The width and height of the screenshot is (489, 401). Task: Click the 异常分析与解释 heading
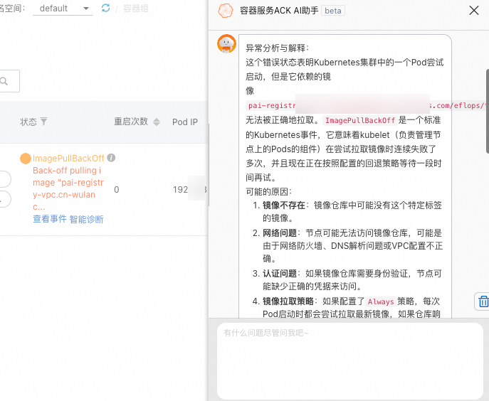coord(278,48)
